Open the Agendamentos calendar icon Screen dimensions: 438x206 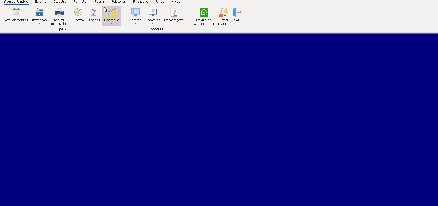[16, 12]
